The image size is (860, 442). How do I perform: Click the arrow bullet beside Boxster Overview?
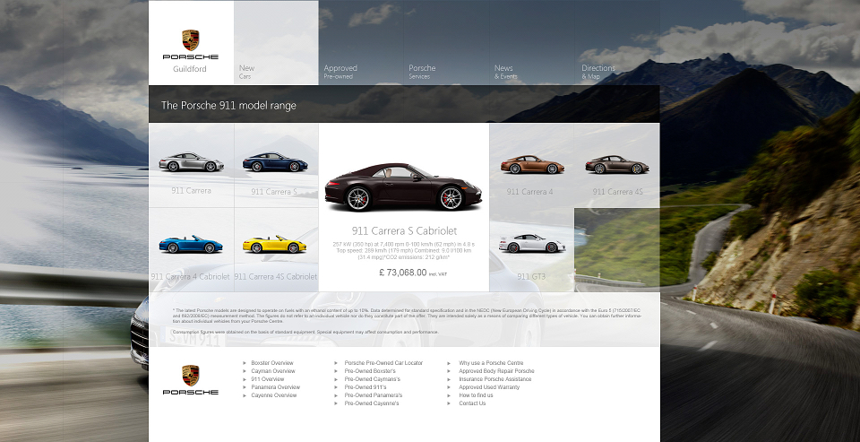[x=245, y=363]
